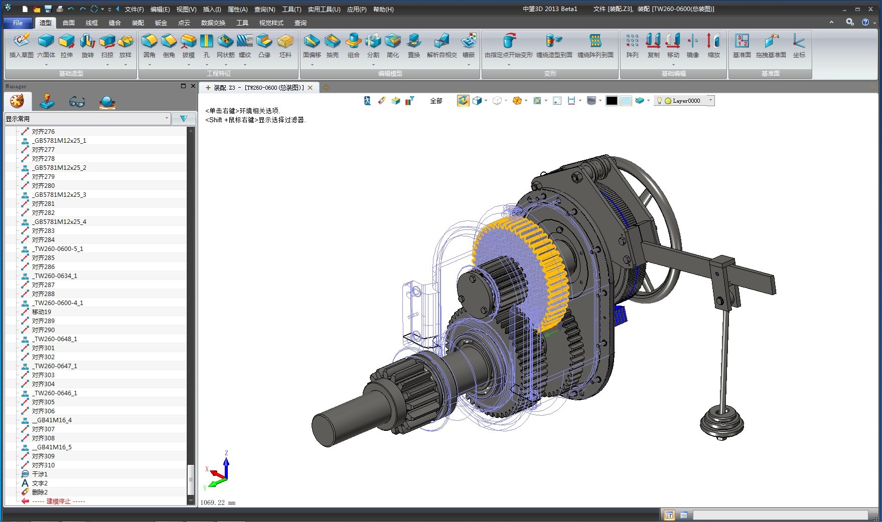Screen dimensions: 882x522
Task: Open the 显示常用 filter dropdown
Action: [x=167, y=119]
